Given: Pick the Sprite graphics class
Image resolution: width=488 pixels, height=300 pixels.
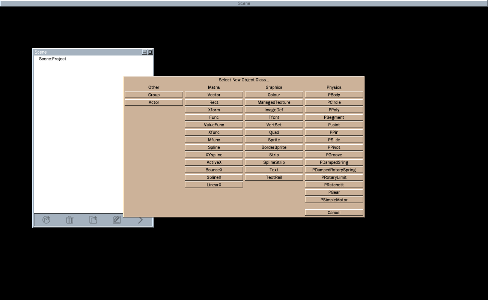Looking at the screenshot, I should click(x=274, y=140).
